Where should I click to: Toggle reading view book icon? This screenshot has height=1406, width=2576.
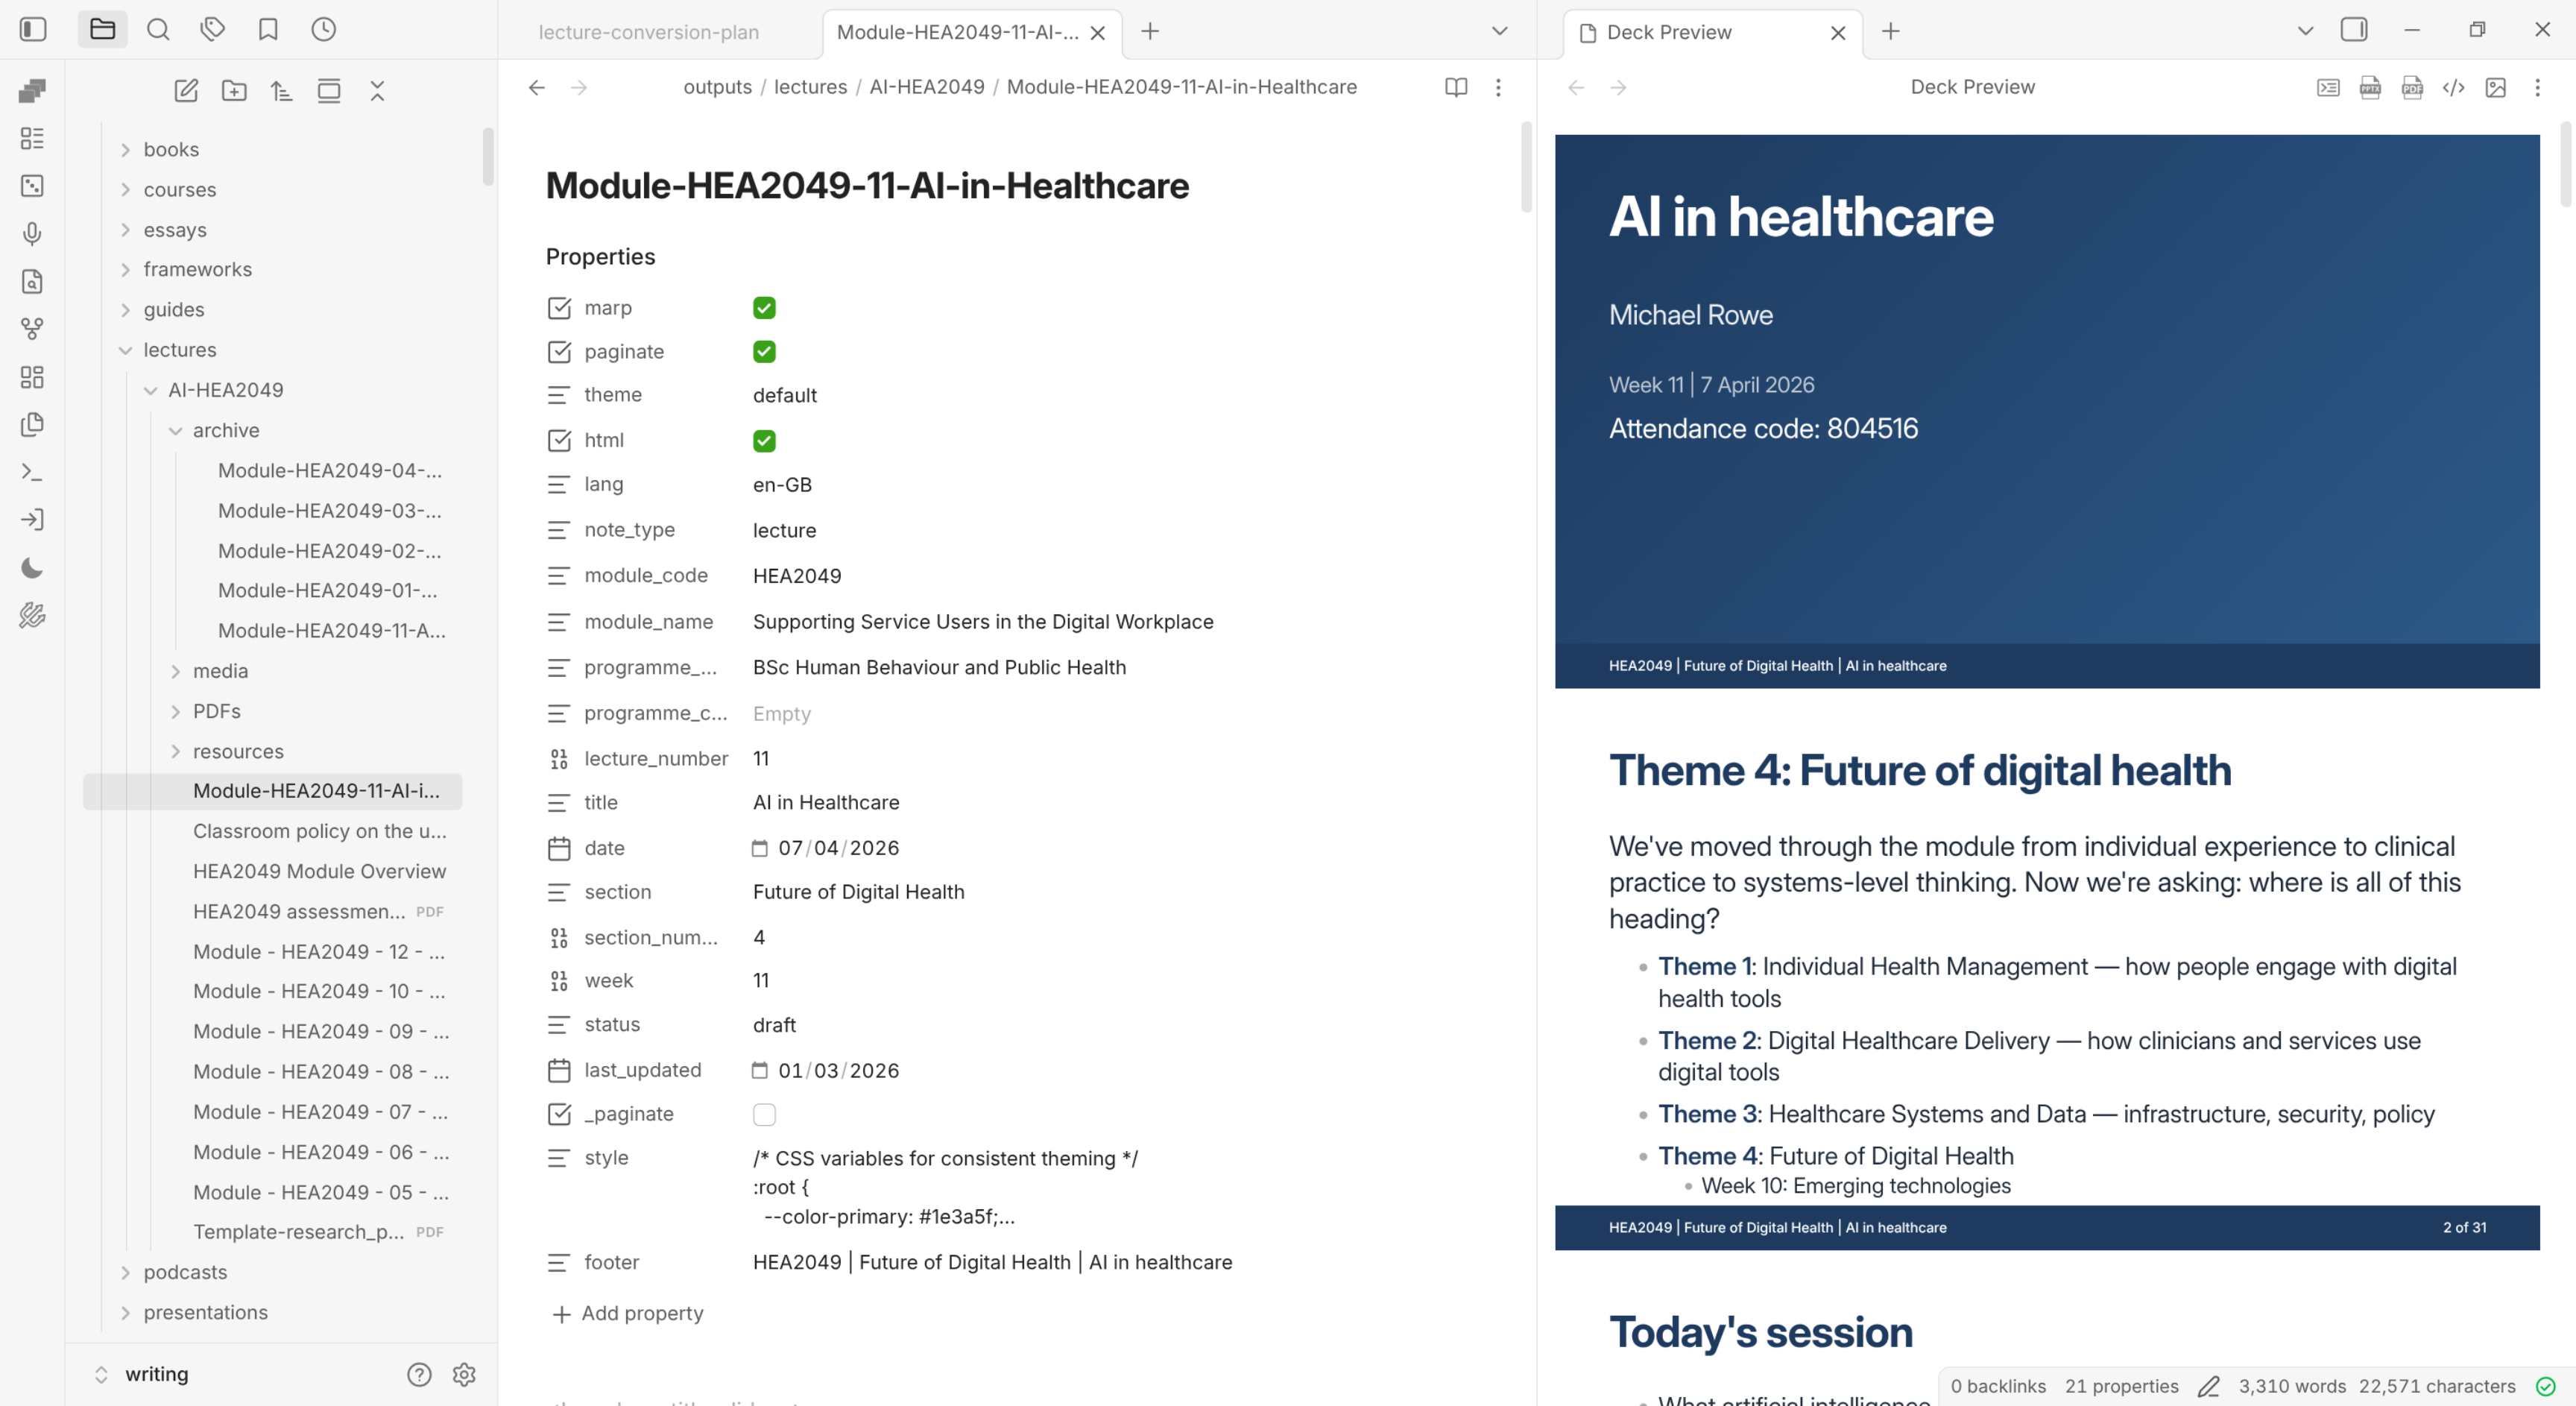pyautogui.click(x=1456, y=87)
